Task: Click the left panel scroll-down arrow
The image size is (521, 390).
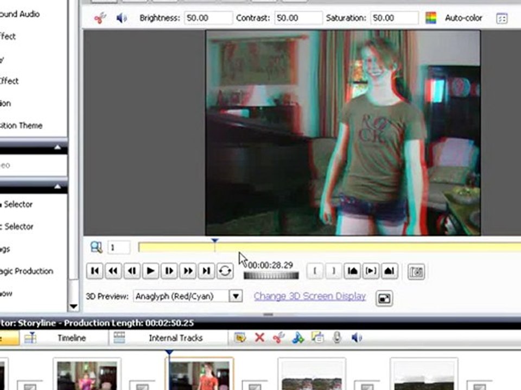Action: click(x=73, y=307)
